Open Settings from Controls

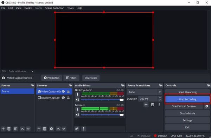click(x=187, y=120)
